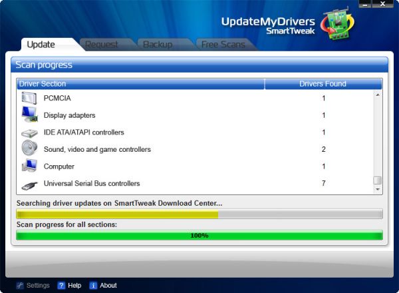Image resolution: width=399 pixels, height=293 pixels.
Task: Open the Settings link
Action: tap(33, 286)
